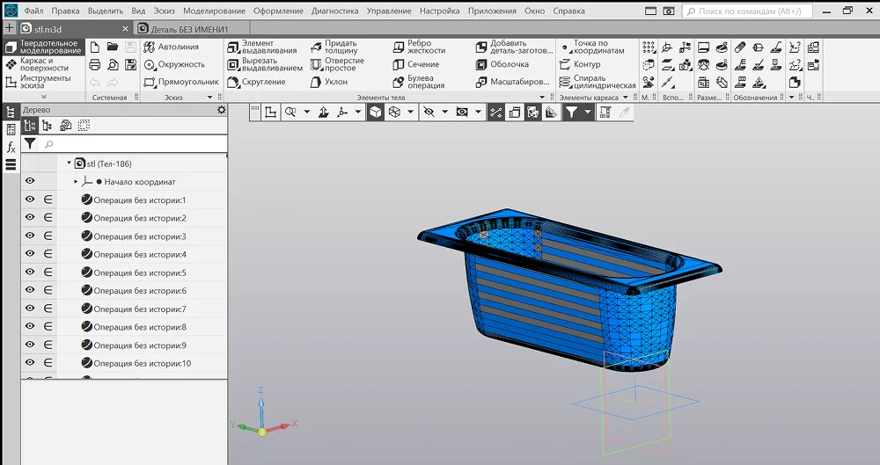Open the tree panel settings gear

(x=221, y=110)
